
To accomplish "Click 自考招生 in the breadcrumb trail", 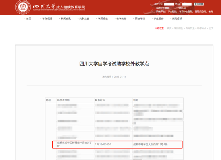I will (x=190, y=28).
